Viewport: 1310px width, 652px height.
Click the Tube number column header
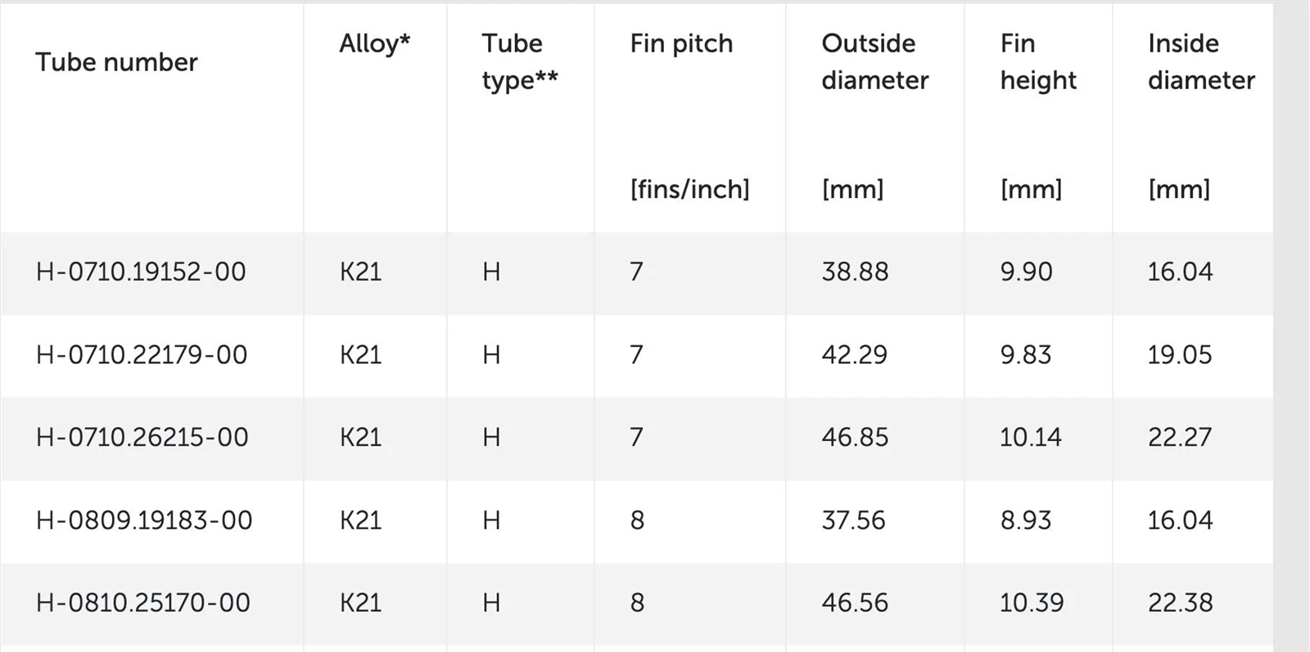pos(116,62)
